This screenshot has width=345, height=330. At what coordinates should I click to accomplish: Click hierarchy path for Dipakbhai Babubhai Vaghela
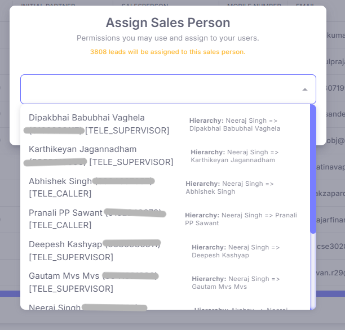(x=235, y=124)
